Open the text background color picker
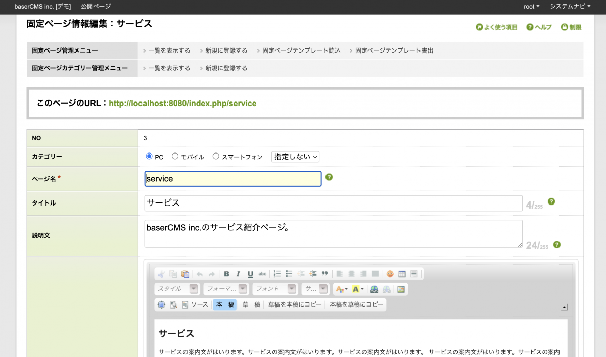Screen dimensions: 606x357 (x=357, y=289)
